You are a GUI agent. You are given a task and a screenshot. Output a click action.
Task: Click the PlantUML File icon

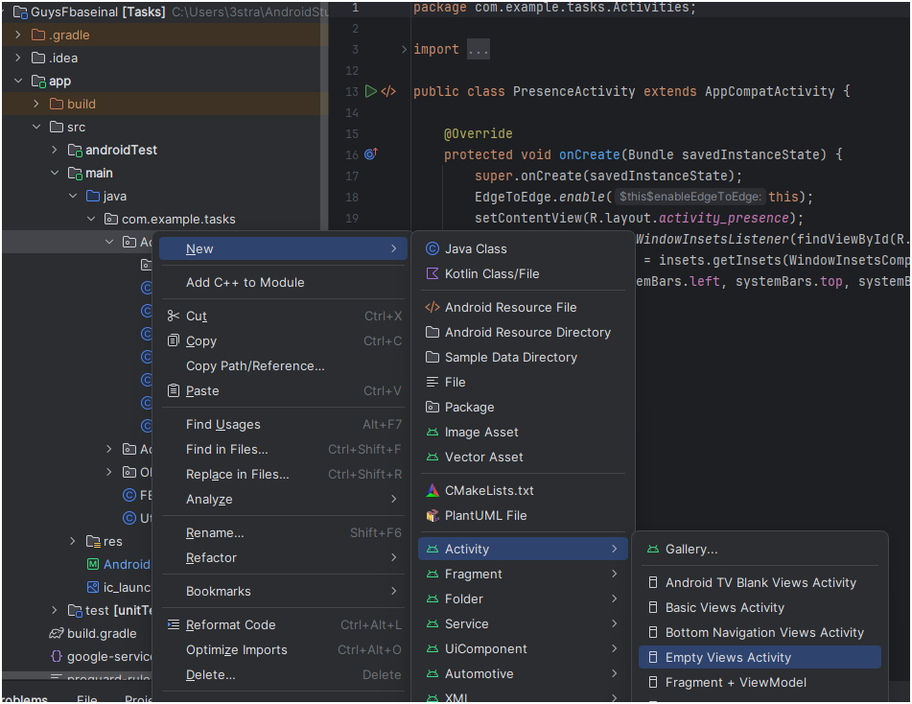433,515
